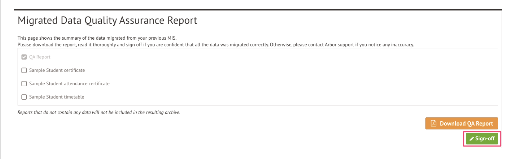Tick the Sample Student attendance certificate checkbox
The image size is (514, 159).
point(24,84)
